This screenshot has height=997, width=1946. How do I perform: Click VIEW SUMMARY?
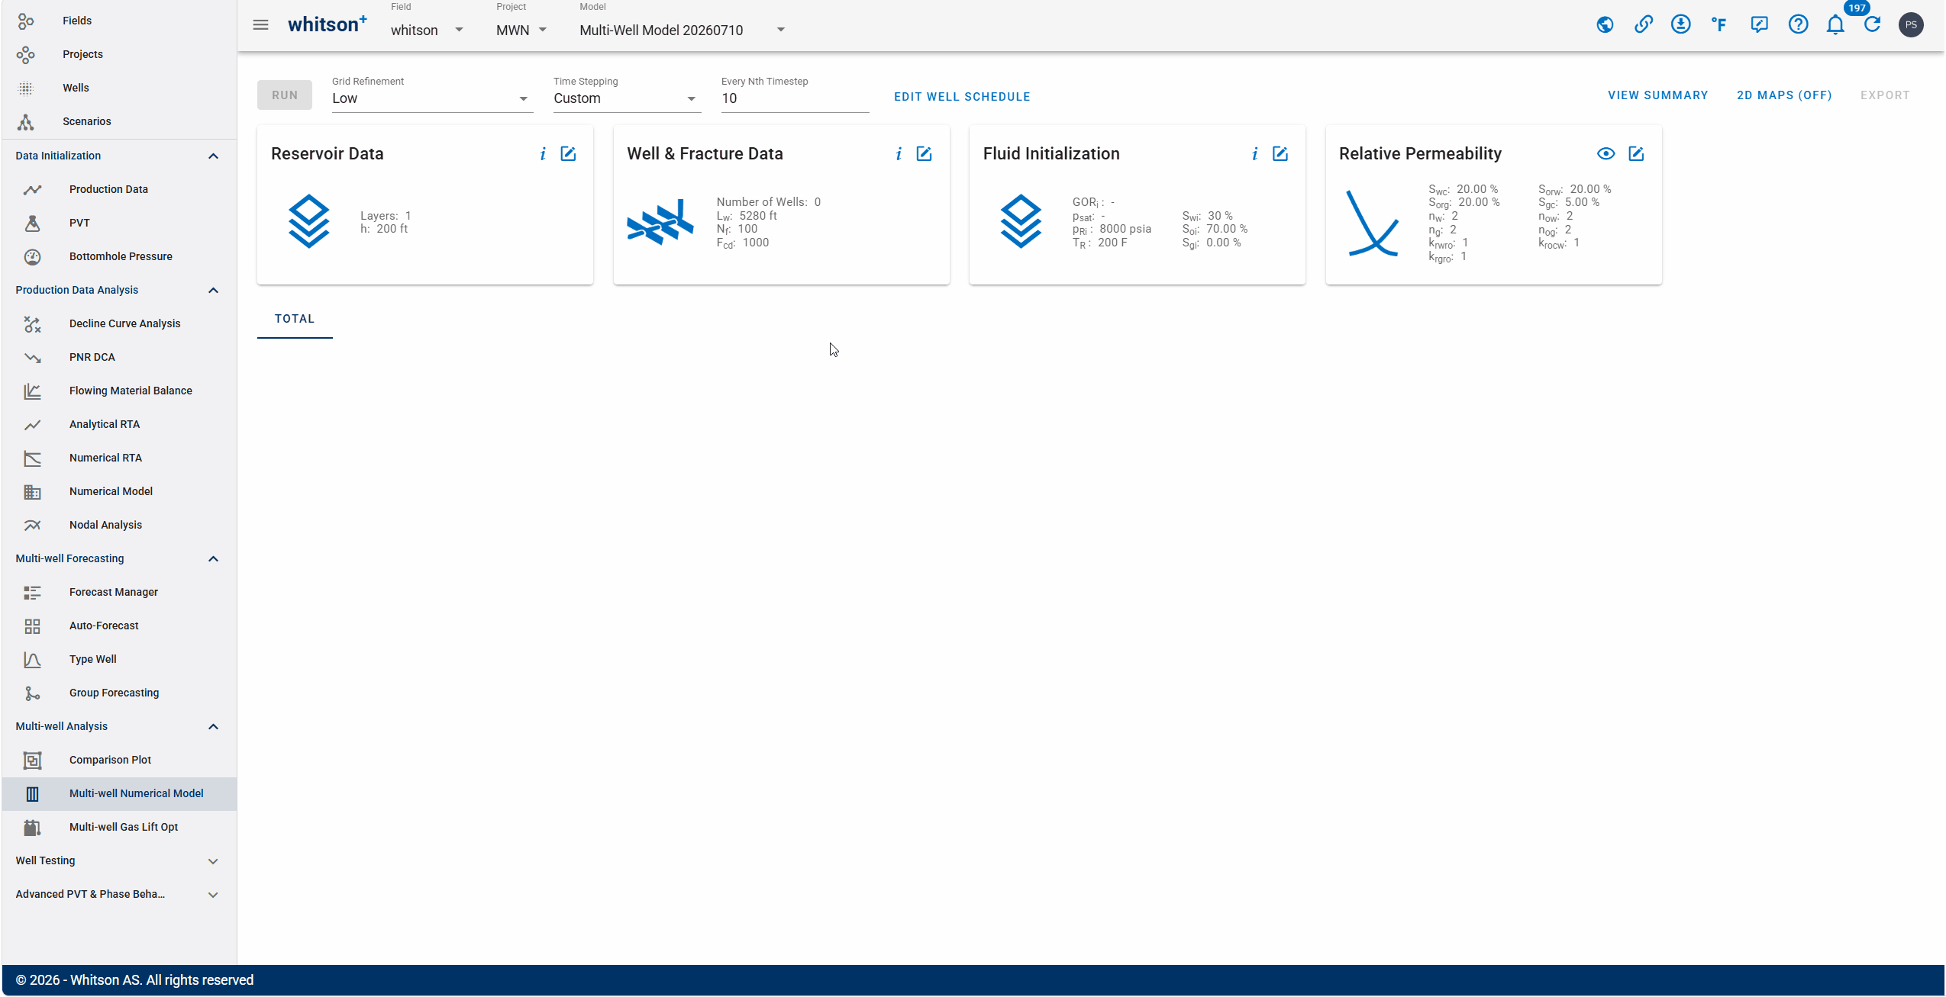(1657, 95)
